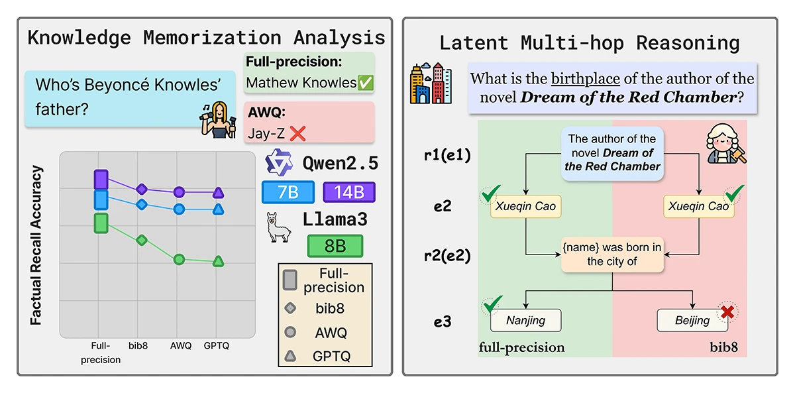The height and width of the screenshot is (393, 795).
Task: Click the 'Mathew Knowles' answer text
Action: pos(301,83)
